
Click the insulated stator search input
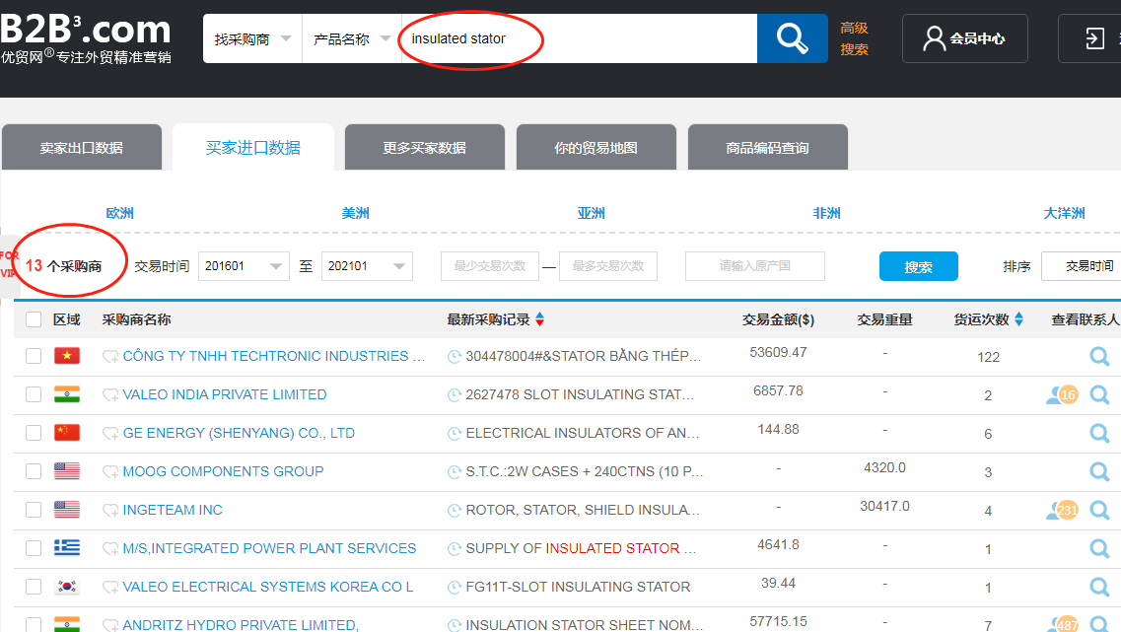(579, 38)
